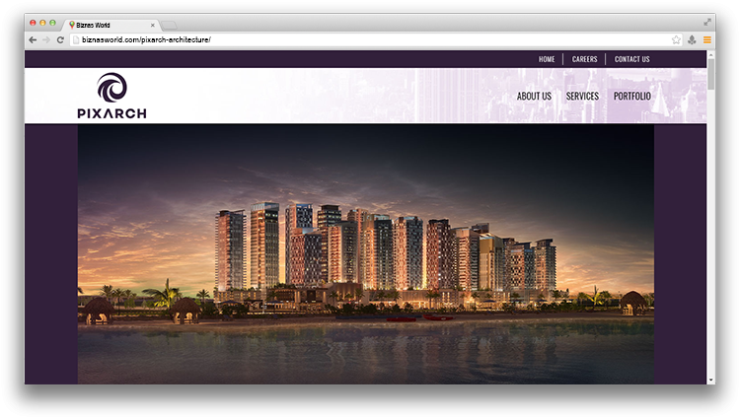740x419 pixels.
Task: Click the vertical scrollbar thumb
Action: (711, 75)
